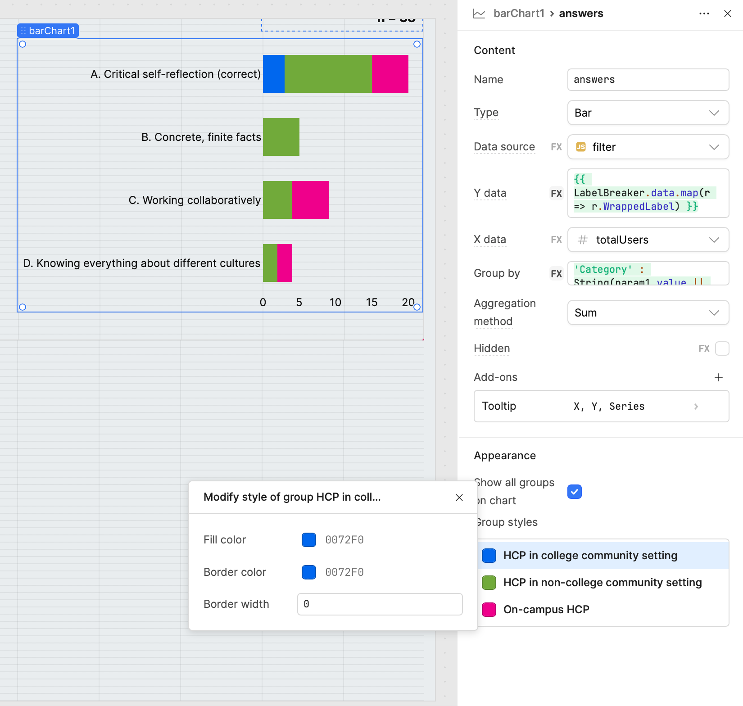Click the chart icon beside barChart1 breadcrumb
The height and width of the screenshot is (706, 743).
click(x=479, y=14)
